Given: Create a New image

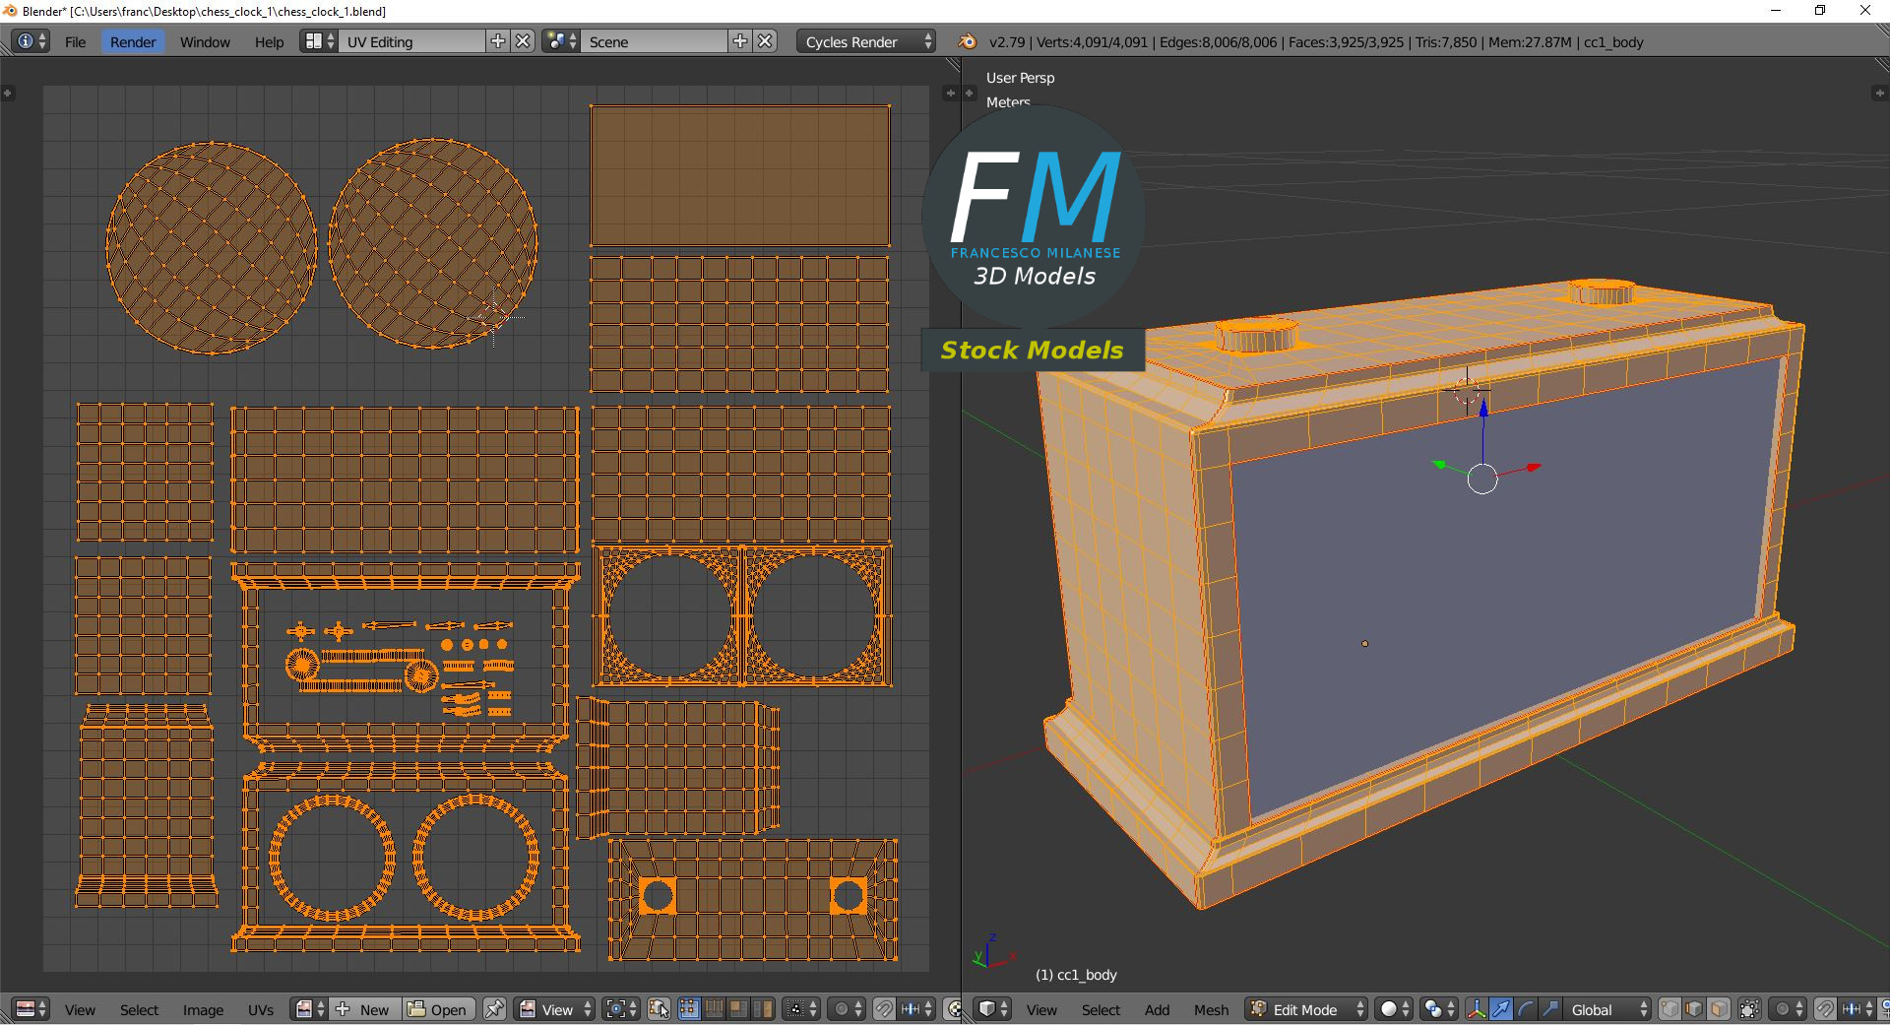Looking at the screenshot, I should pos(364,1009).
